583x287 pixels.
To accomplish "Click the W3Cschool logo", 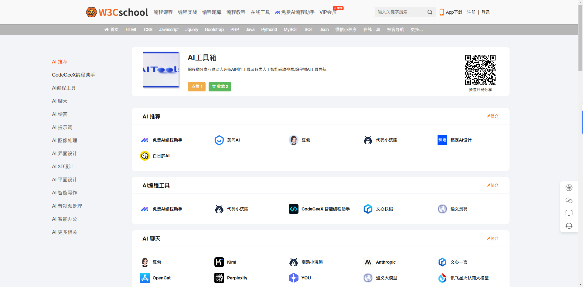I will click(117, 12).
